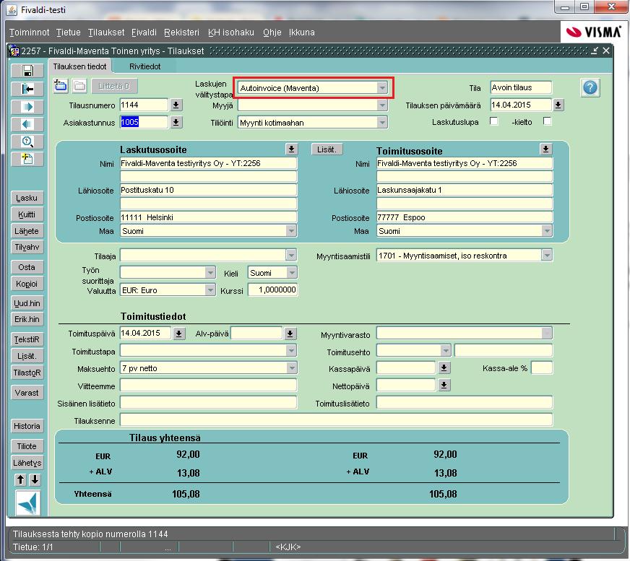Open the Tilaaja dropdown
This screenshot has height=561, width=630.
click(291, 255)
